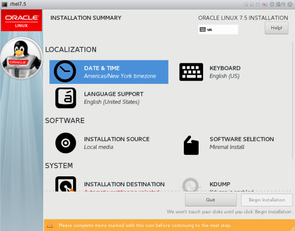
Task: Click 'English (United States)' text
Action: [x=112, y=102]
